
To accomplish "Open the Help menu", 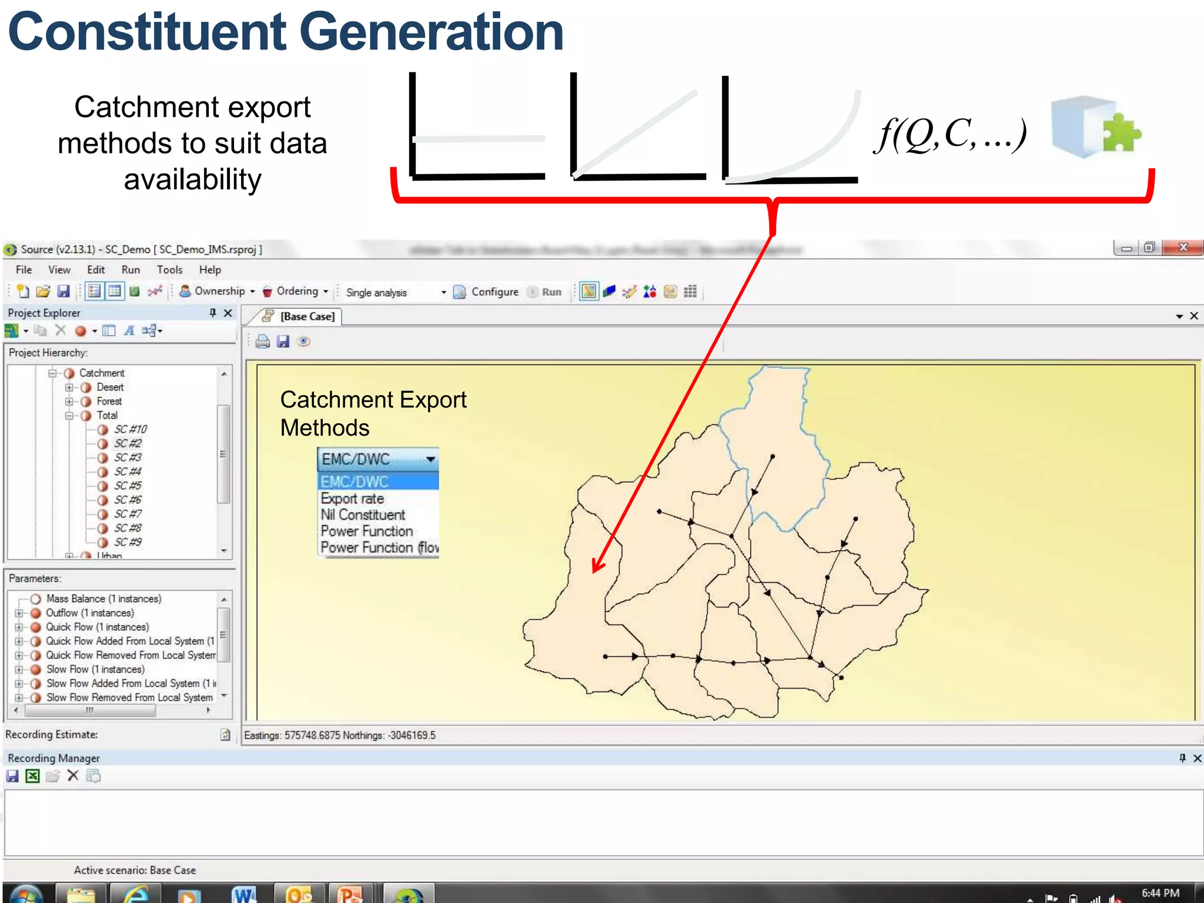I will (x=210, y=270).
